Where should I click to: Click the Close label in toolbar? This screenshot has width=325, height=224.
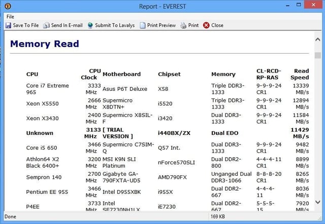[x=217, y=25]
